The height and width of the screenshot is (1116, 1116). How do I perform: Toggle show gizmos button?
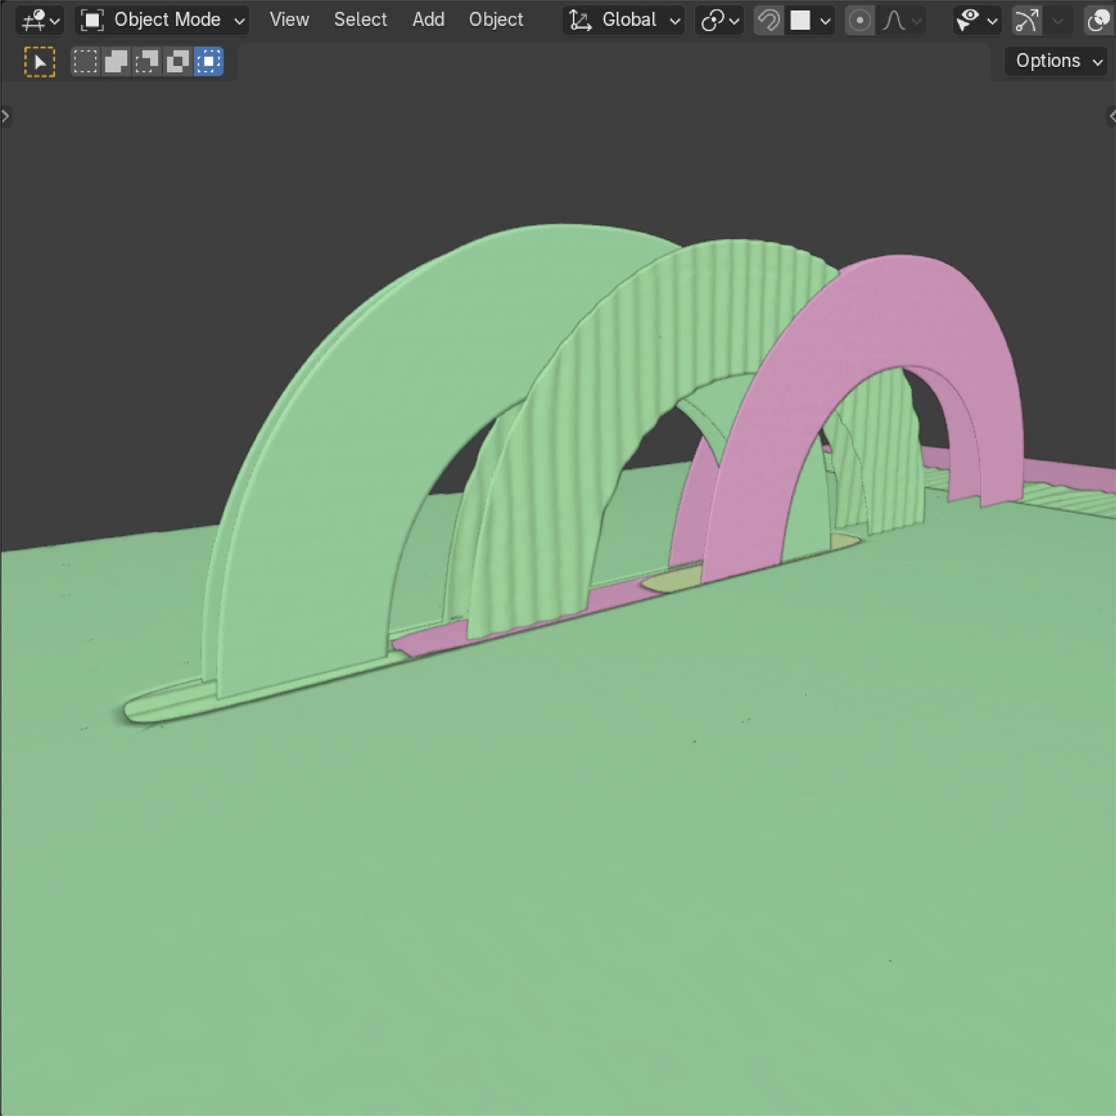pos(1026,20)
